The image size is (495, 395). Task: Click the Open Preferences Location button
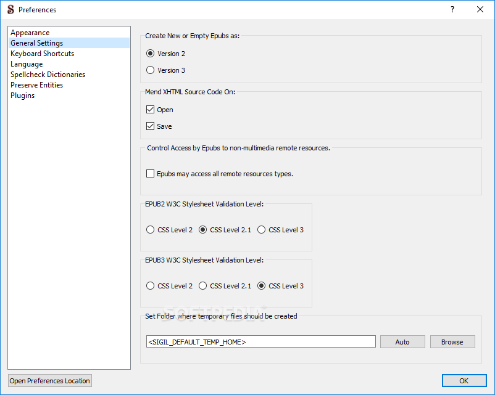(x=49, y=381)
